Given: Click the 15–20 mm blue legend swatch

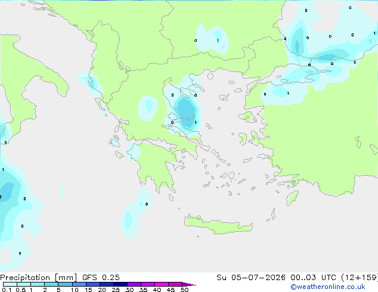Looking at the screenshot, I should (x=93, y=284).
